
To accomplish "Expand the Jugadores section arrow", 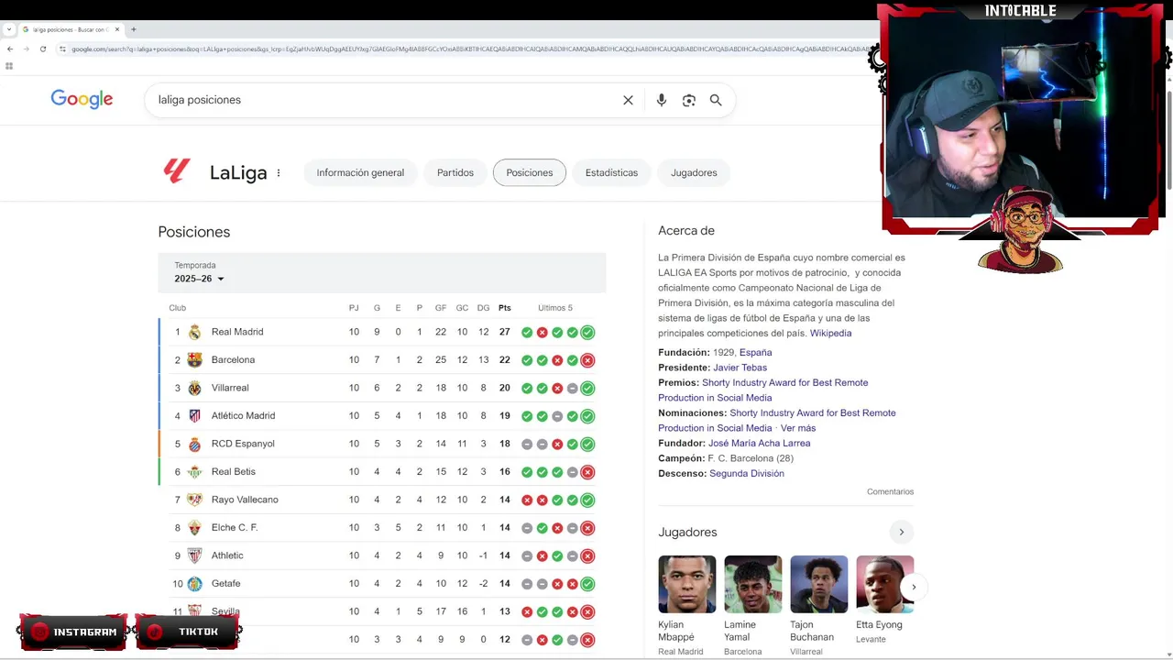I will pyautogui.click(x=901, y=533).
